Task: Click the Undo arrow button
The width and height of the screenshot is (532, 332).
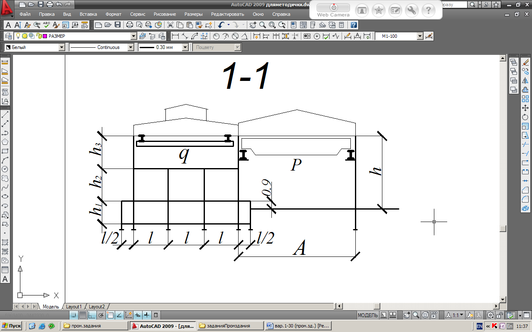Action: [x=222, y=25]
